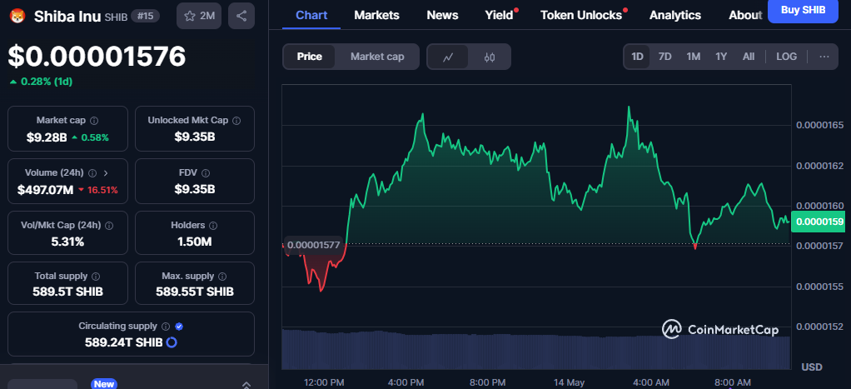851x389 pixels.
Task: Click info icon beside Vol/Mkt Cap (24h)
Action: pyautogui.click(x=109, y=225)
